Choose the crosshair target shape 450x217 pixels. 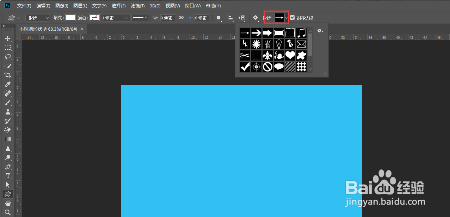tap(256, 66)
